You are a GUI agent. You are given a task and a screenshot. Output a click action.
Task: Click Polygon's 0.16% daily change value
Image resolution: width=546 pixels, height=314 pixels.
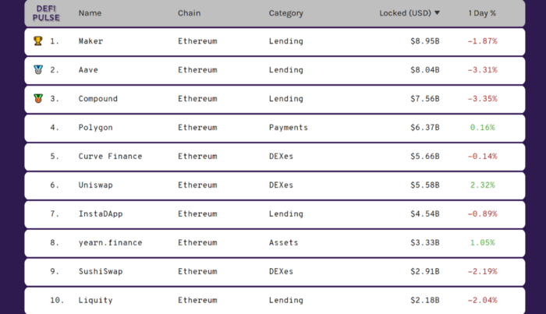tap(482, 128)
